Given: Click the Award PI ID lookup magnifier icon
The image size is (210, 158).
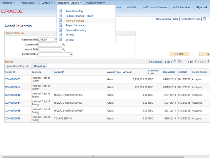Looking at the screenshot, I should tap(64, 49).
